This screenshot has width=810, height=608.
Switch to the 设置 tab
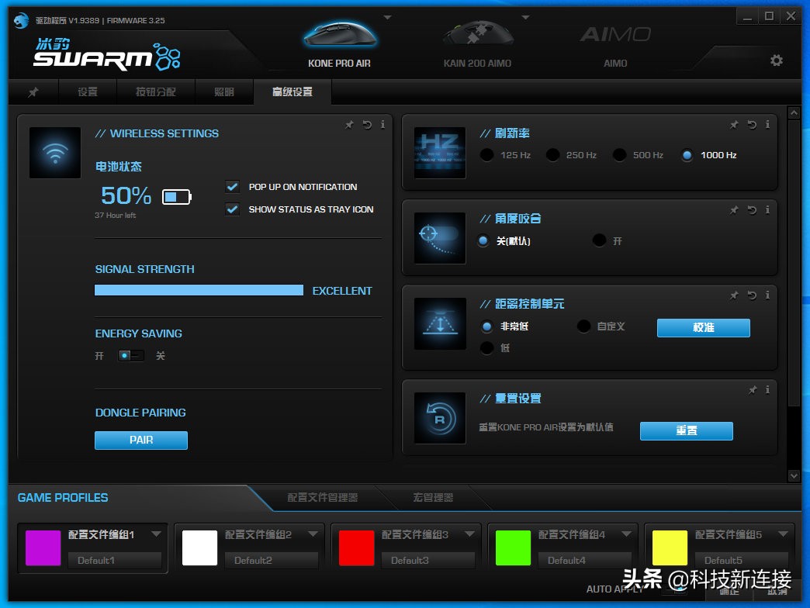pyautogui.click(x=88, y=92)
